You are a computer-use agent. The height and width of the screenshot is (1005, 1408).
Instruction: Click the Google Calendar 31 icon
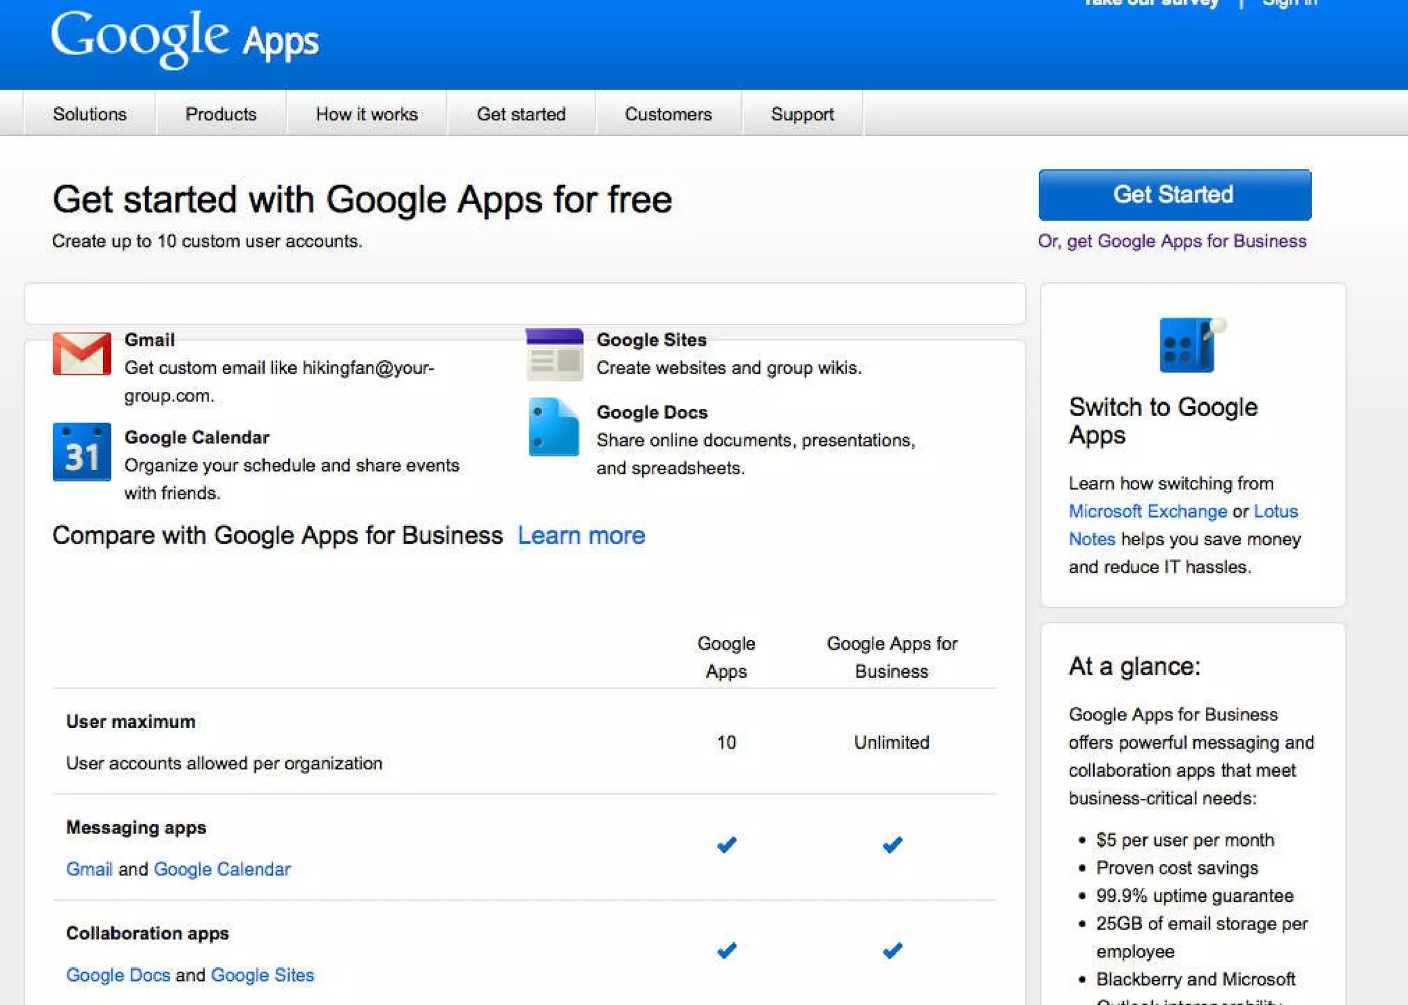click(x=82, y=452)
